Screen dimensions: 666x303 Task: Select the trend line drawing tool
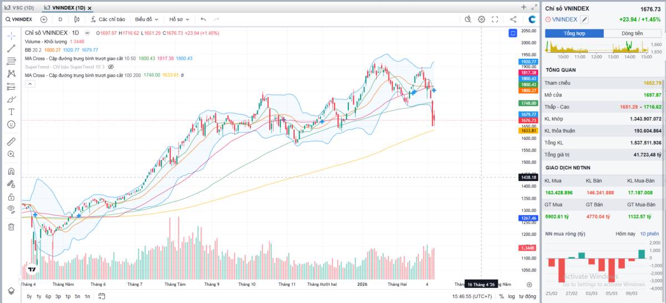pos(11,48)
